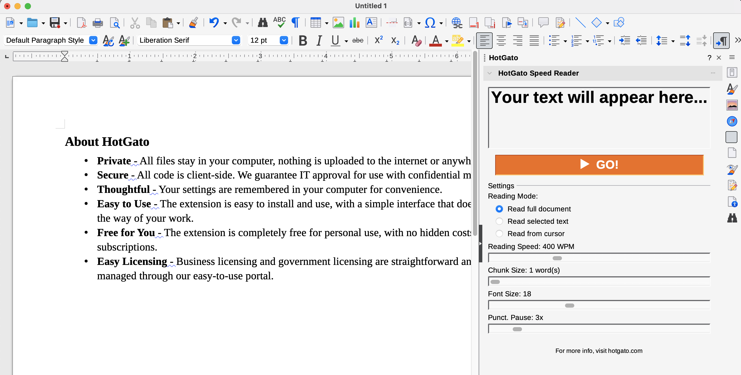This screenshot has height=375, width=741.
Task: Open Paragraph Style dropdown
Action: pyautogui.click(x=93, y=40)
